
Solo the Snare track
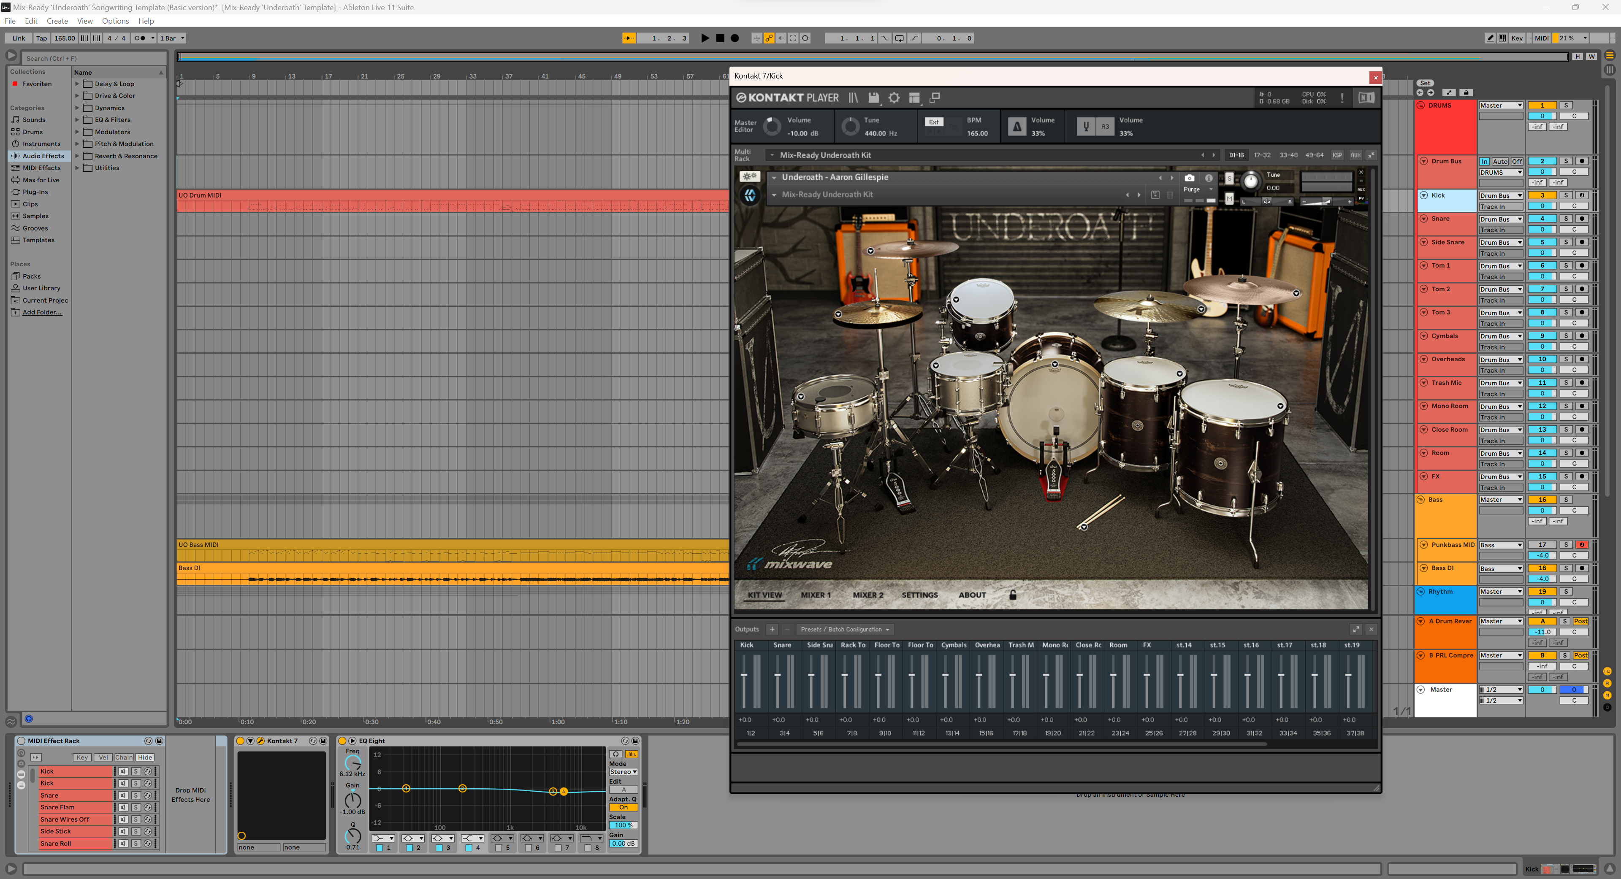coord(1566,219)
